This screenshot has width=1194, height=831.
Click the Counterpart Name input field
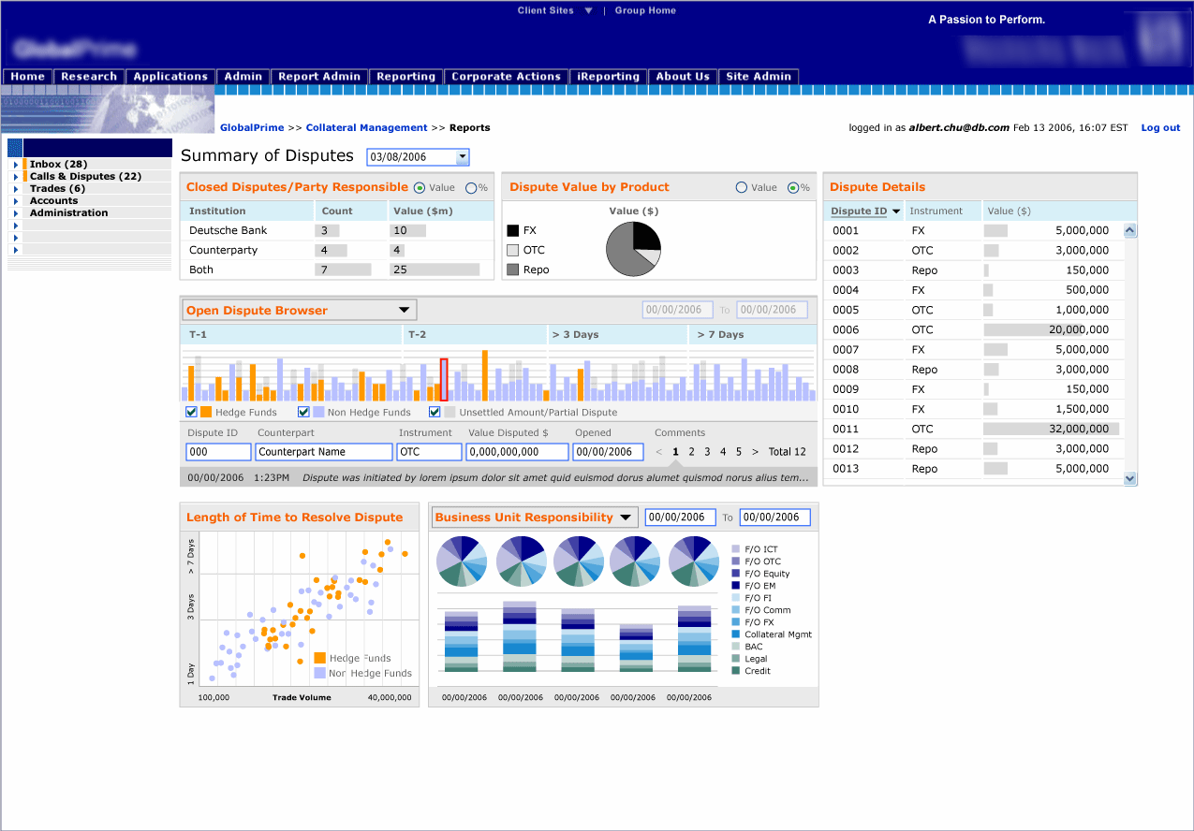[324, 452]
